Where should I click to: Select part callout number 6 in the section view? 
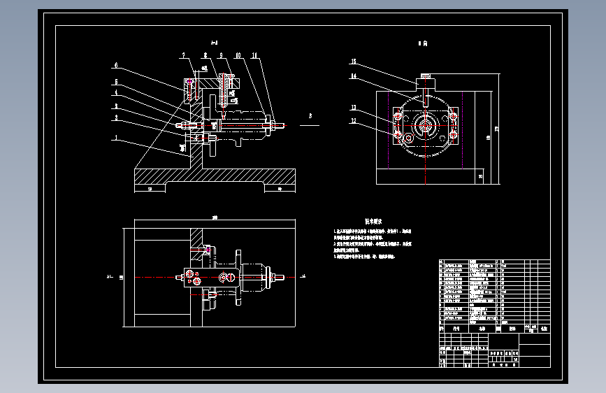coord(116,65)
